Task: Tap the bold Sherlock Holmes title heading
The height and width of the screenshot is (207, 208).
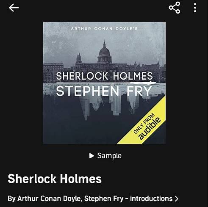Action: coord(55,179)
